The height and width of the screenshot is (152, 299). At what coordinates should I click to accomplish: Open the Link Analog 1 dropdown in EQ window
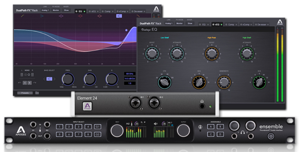click(x=45, y=10)
